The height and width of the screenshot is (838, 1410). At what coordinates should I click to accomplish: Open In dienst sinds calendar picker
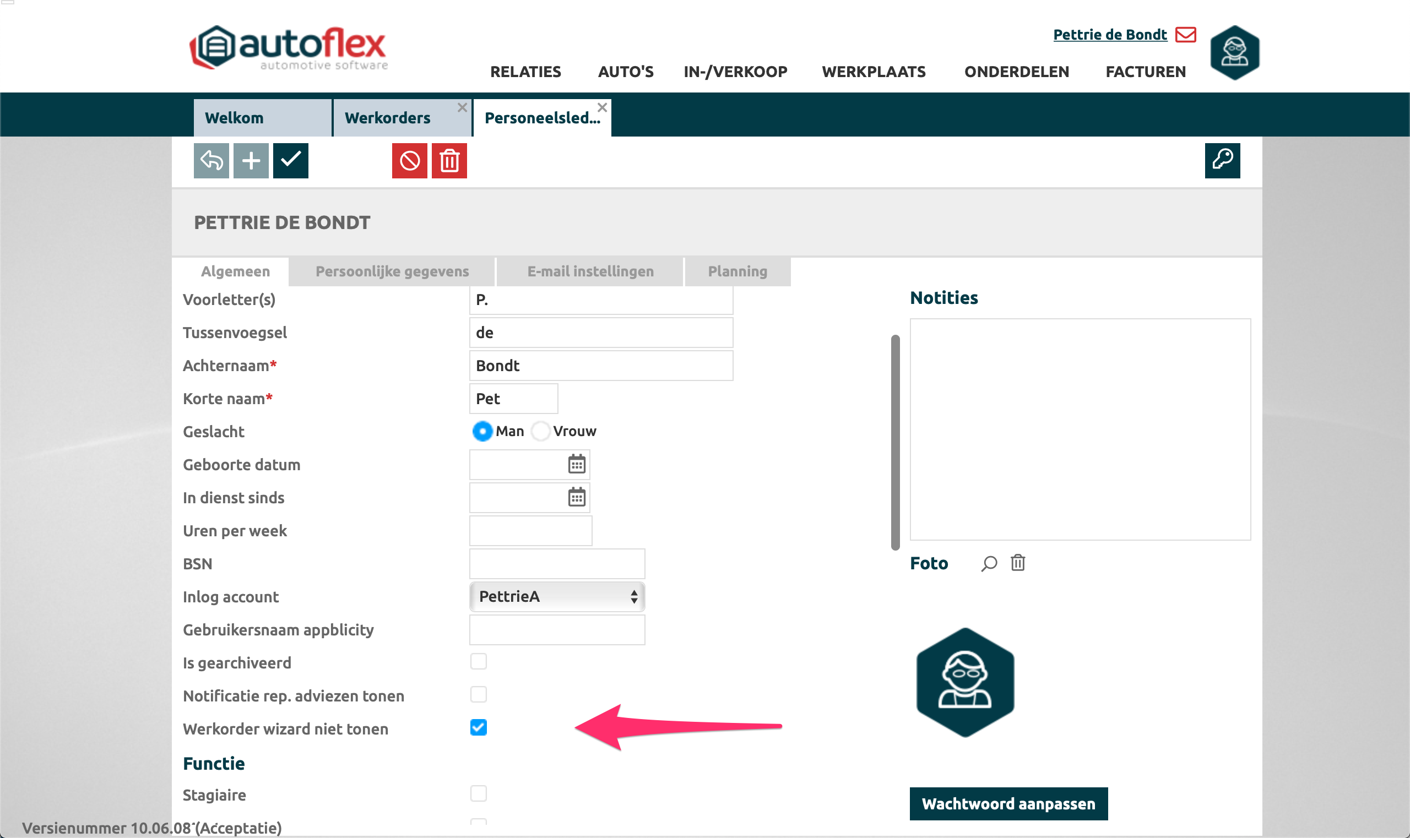tap(576, 498)
